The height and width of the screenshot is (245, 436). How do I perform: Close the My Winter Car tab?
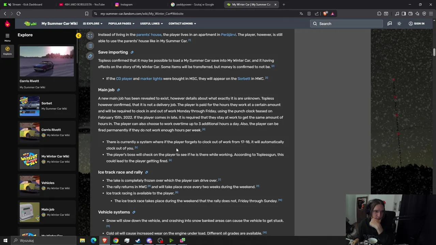(275, 4)
